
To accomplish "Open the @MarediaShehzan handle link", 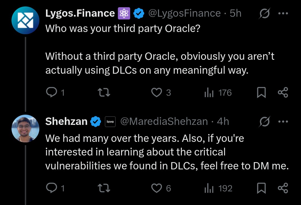I will [x=164, y=122].
